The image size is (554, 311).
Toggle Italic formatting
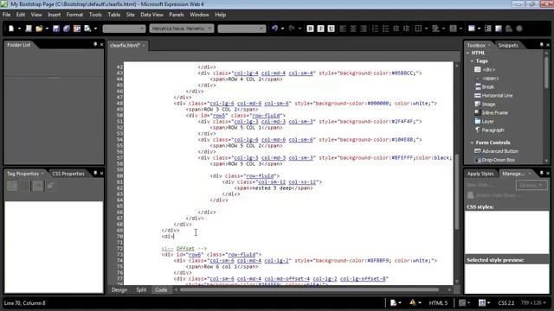coord(320,29)
